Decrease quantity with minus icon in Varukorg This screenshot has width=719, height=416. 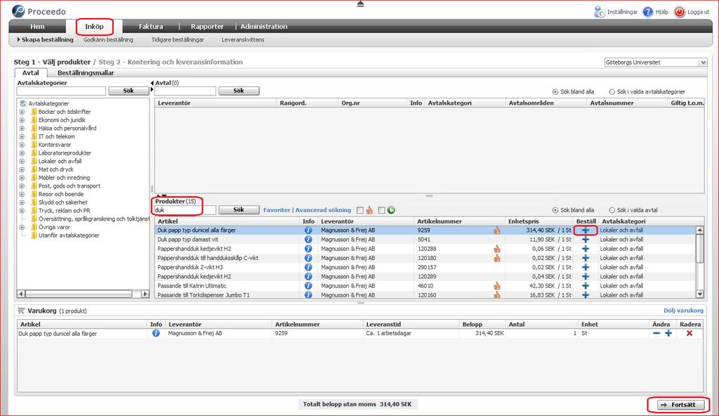tap(657, 333)
